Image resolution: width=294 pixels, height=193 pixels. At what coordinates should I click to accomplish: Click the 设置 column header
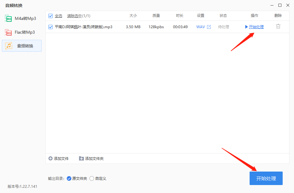click(200, 16)
